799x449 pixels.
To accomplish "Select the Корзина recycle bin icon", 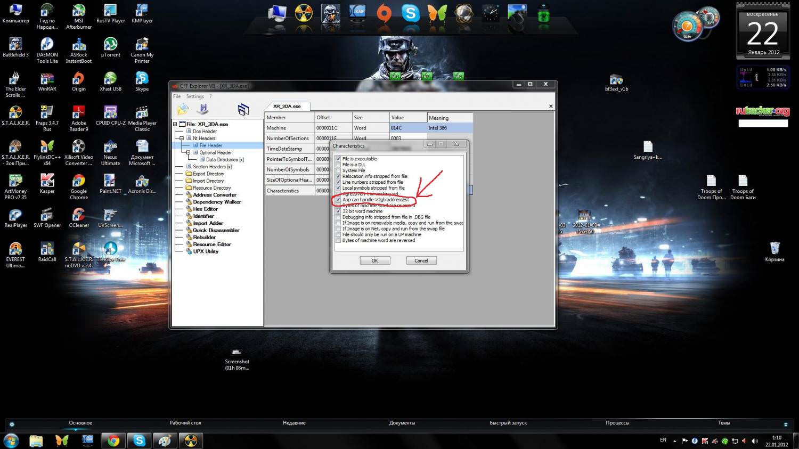I will (774, 252).
